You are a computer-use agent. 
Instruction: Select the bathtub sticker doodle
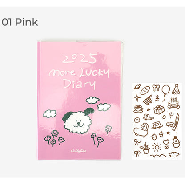(141, 130)
